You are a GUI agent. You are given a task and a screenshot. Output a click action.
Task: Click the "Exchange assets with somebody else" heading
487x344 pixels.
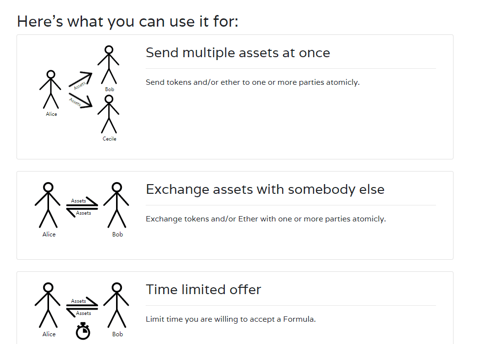tap(265, 189)
